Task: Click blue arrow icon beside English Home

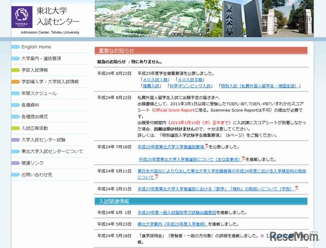Action: click(x=16, y=47)
